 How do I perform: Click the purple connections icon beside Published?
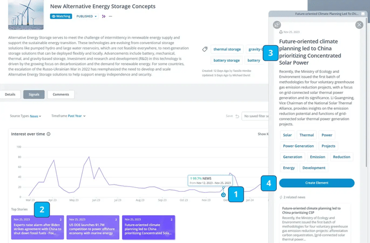pos(103,17)
